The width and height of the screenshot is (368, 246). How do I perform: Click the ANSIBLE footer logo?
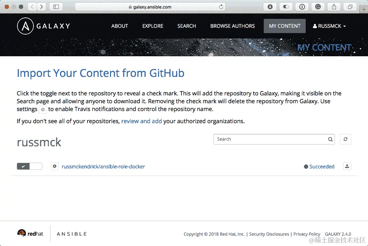(x=72, y=234)
